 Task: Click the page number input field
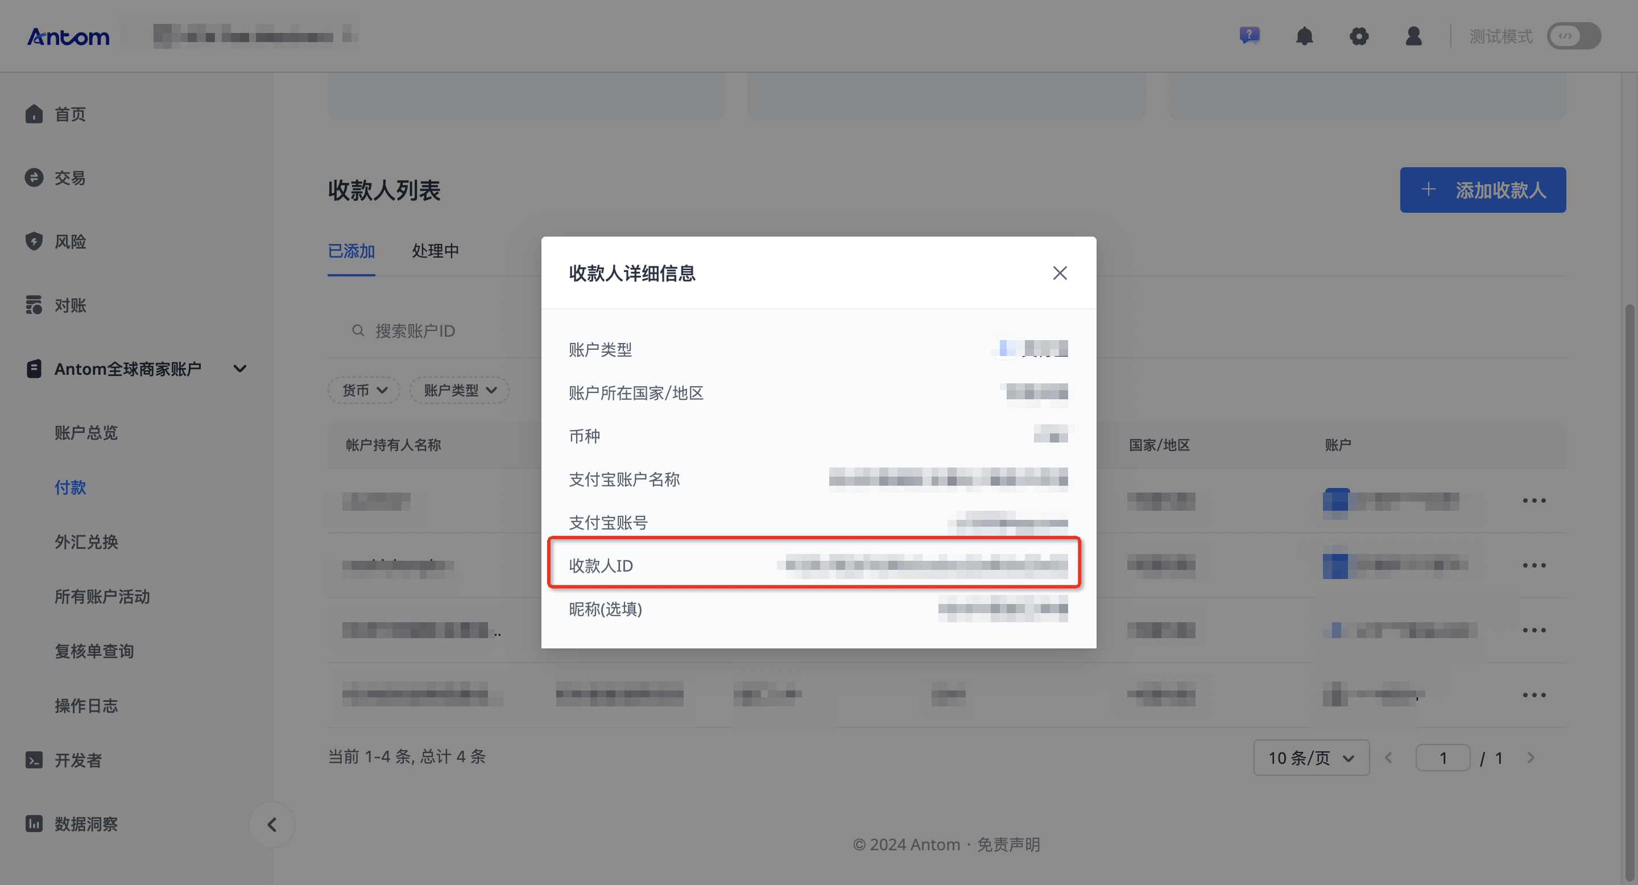coord(1443,758)
